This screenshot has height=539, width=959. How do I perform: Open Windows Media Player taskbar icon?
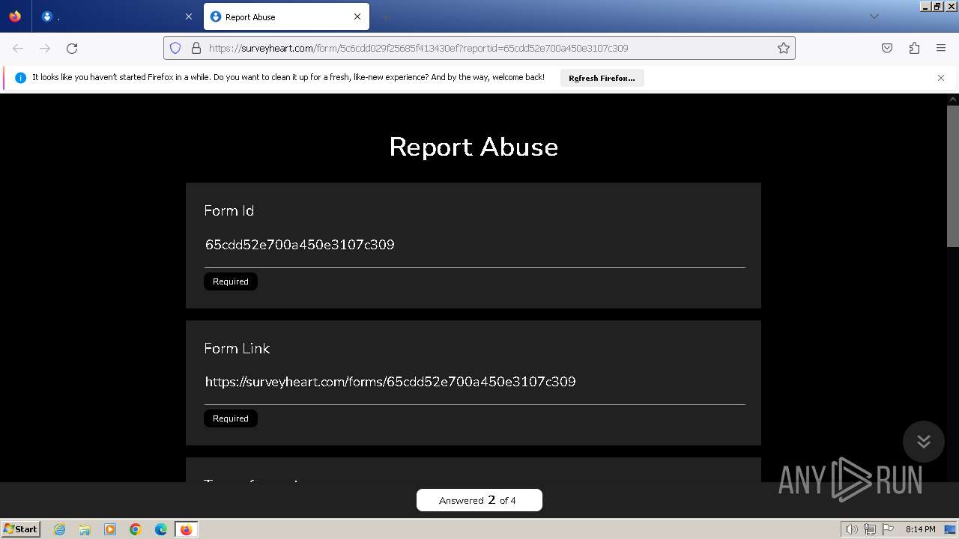tap(110, 529)
